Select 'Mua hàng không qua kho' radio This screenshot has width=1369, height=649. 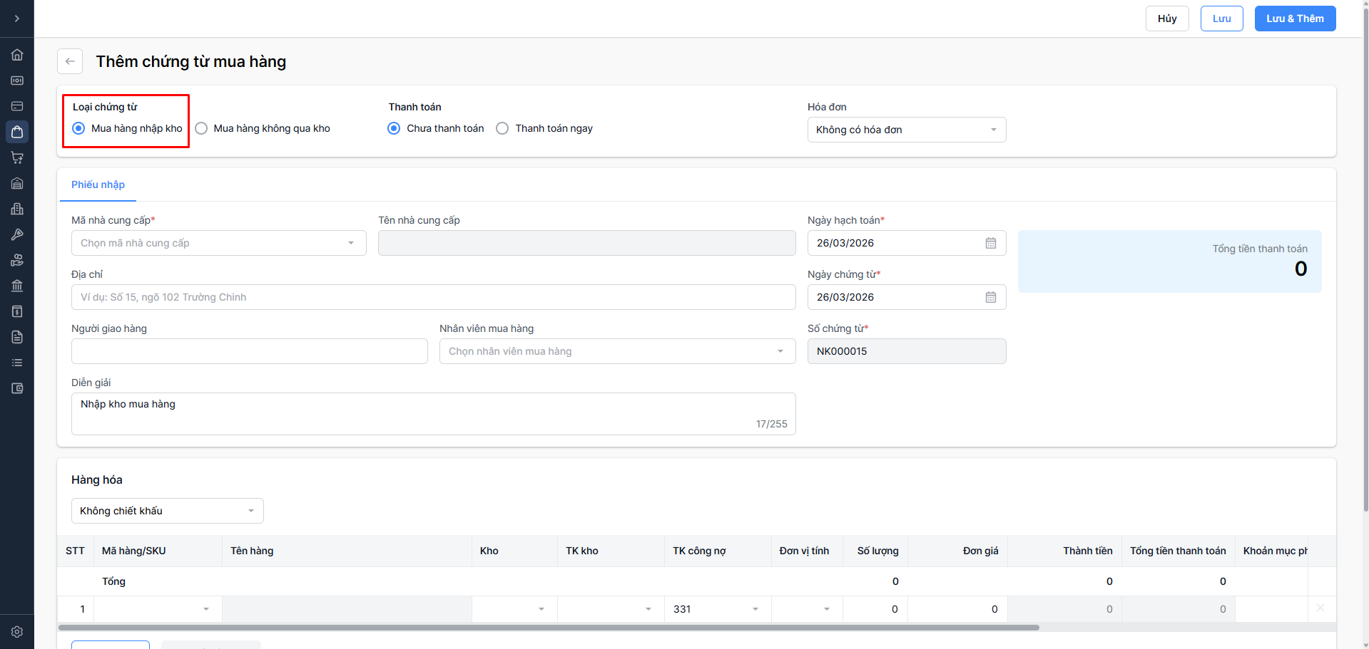click(x=202, y=128)
